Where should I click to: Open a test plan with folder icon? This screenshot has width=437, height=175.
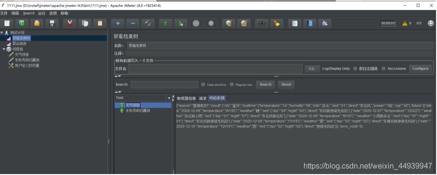tap(37, 23)
